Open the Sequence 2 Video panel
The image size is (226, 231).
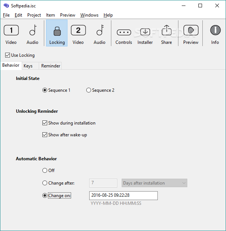point(78,34)
